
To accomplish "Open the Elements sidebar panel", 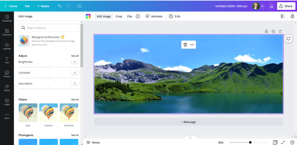I will point(7,32).
